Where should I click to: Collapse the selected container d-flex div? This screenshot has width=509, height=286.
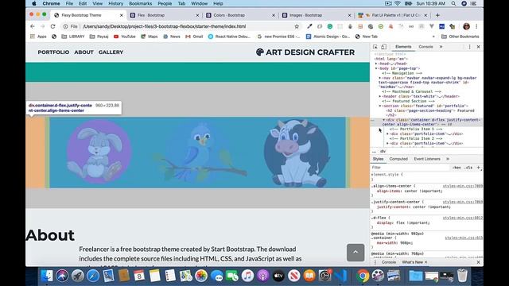(383, 120)
